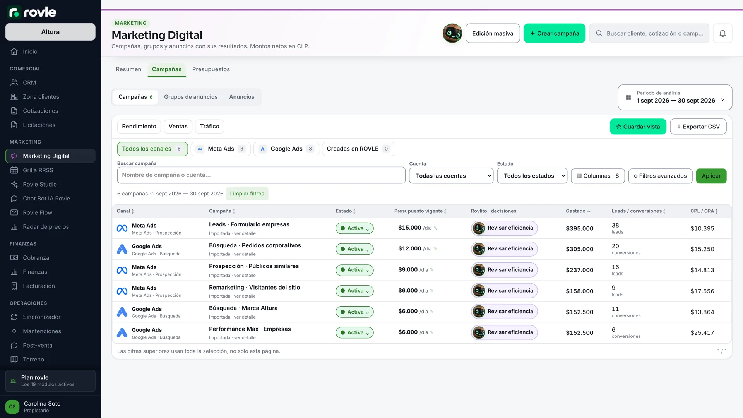743x418 pixels.
Task: Select Grupos de anuncios tab
Action: pos(191,97)
